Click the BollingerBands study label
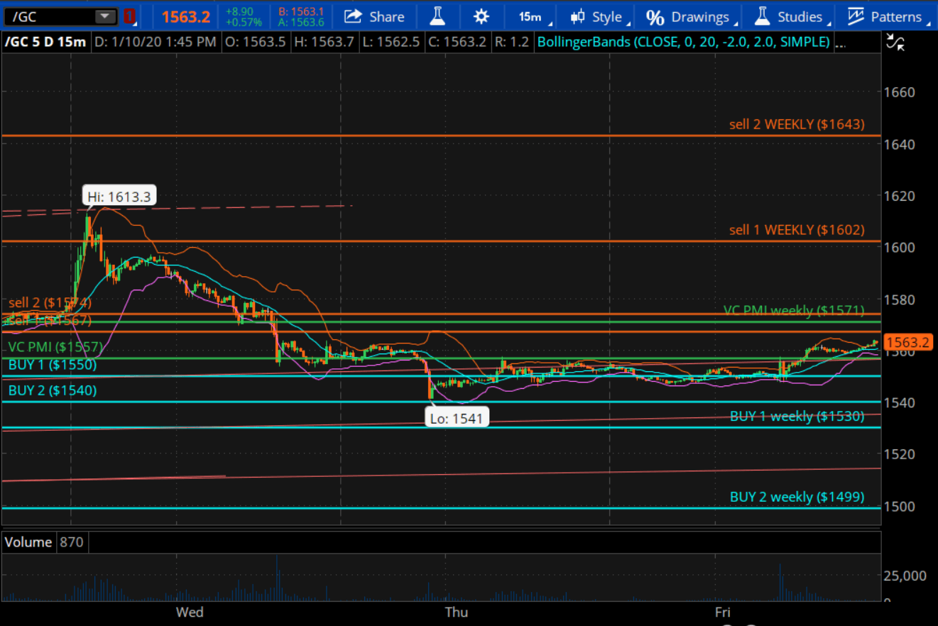 pyautogui.click(x=683, y=42)
